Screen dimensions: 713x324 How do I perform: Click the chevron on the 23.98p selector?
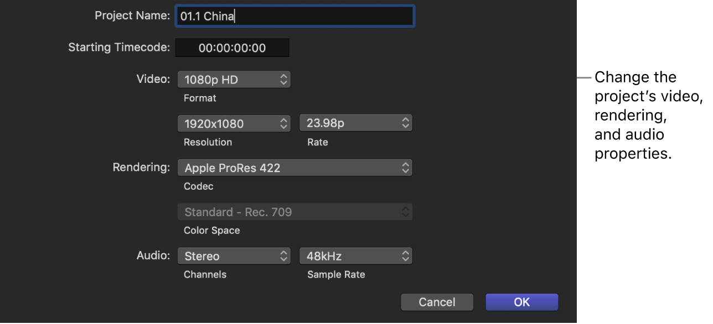(406, 123)
